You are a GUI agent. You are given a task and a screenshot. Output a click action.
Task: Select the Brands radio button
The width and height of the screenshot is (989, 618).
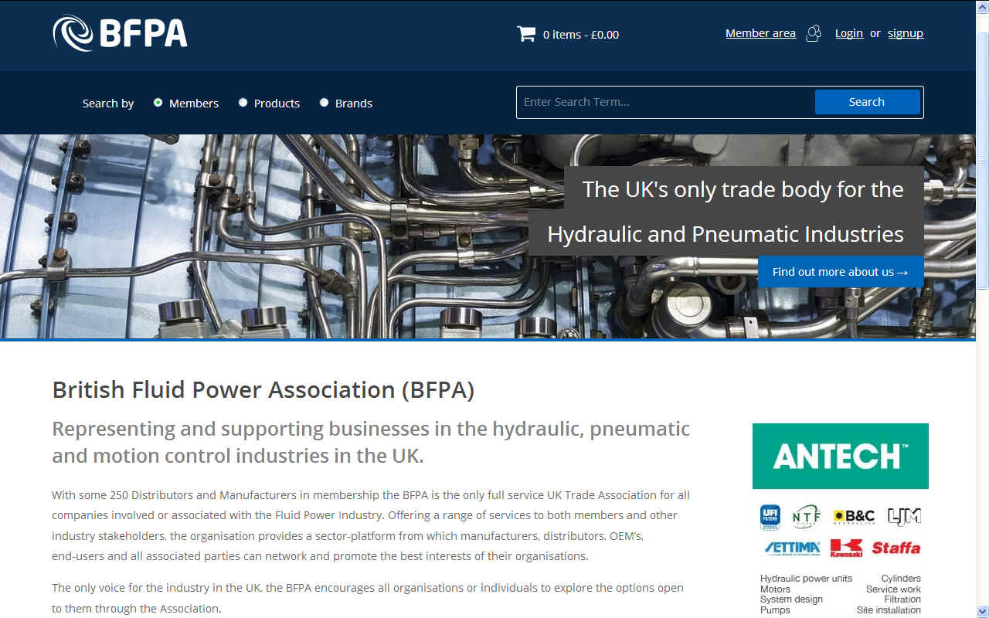coord(324,102)
